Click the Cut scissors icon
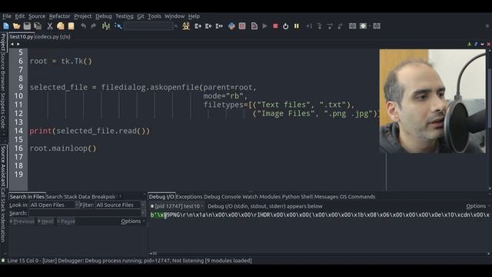Screen dimensions: 492x277 coord(49,26)
